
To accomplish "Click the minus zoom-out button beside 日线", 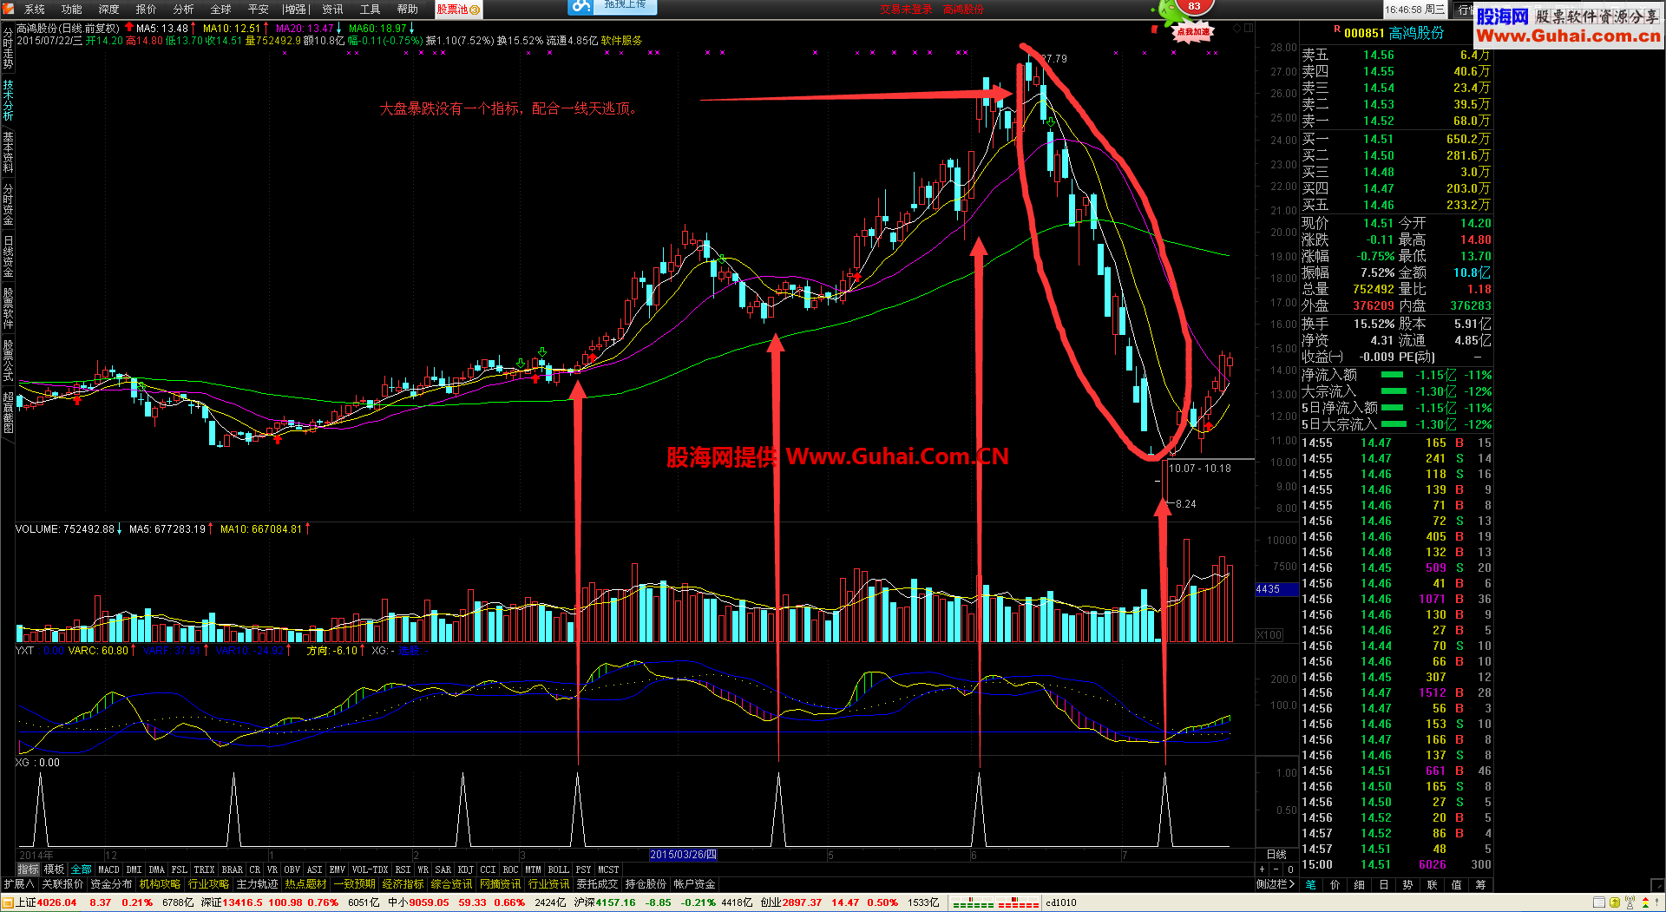I will (1276, 869).
